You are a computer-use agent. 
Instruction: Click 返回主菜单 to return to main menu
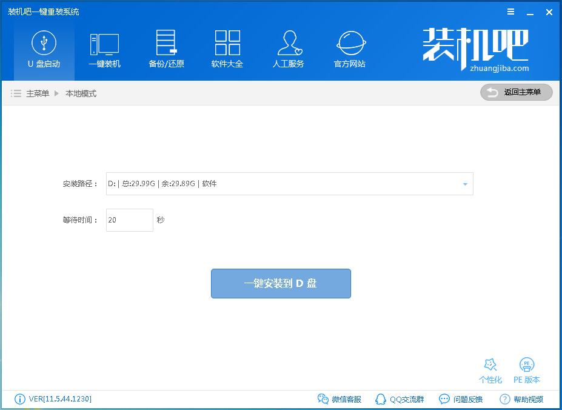(517, 92)
